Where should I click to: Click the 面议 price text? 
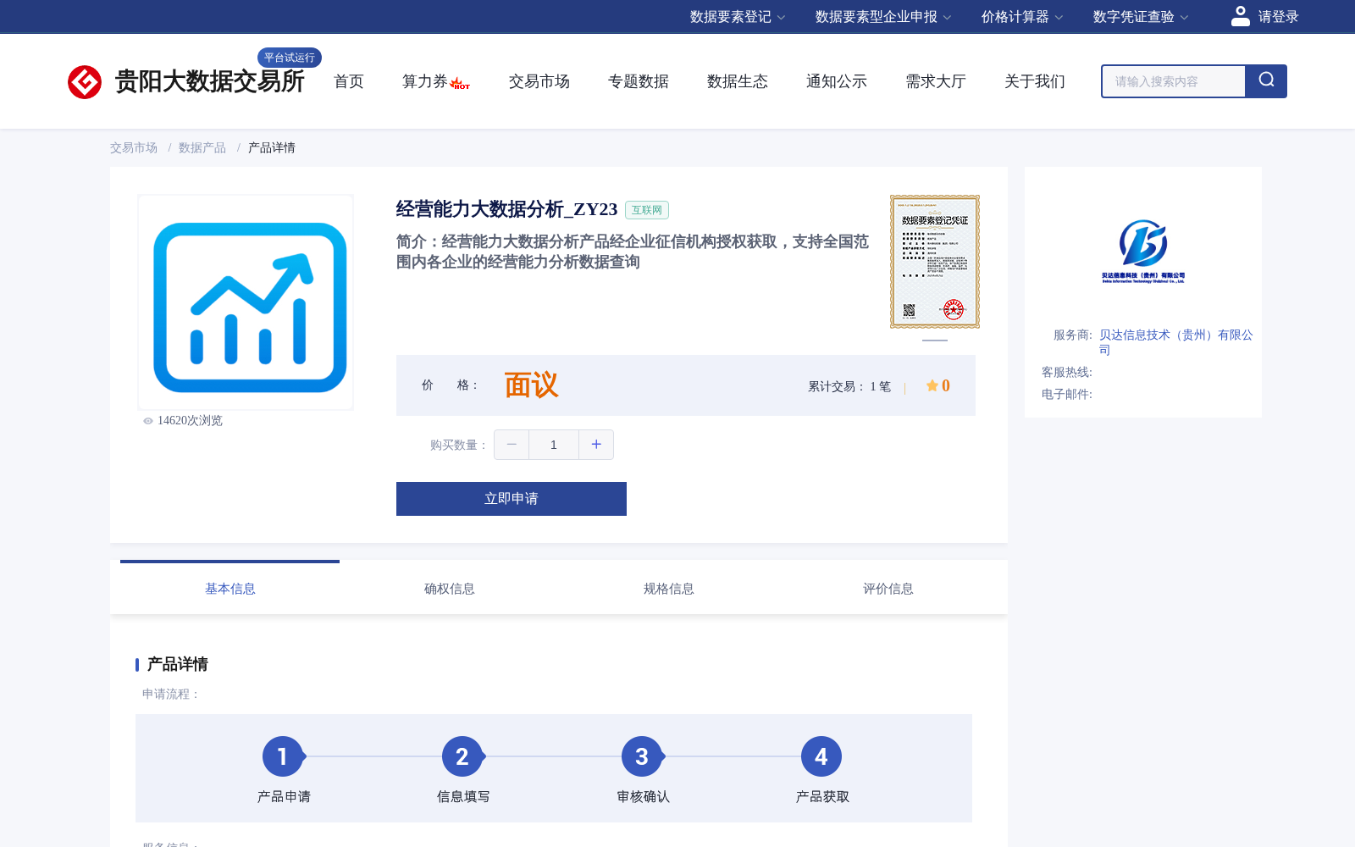click(x=532, y=385)
